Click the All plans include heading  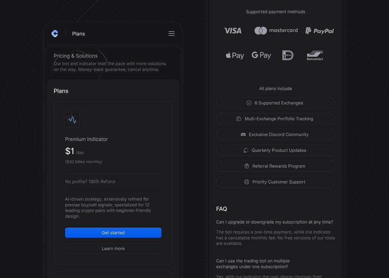tap(275, 89)
